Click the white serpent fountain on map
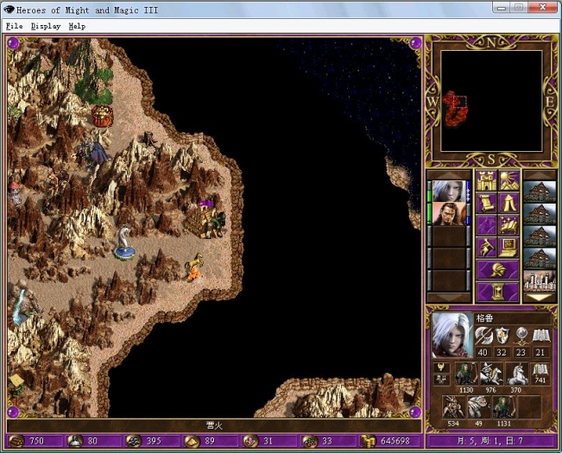The height and width of the screenshot is (453, 562). click(x=124, y=242)
